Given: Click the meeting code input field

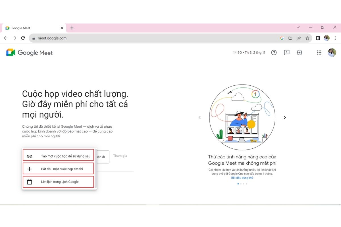Looking at the screenshot, I should pos(103,157).
